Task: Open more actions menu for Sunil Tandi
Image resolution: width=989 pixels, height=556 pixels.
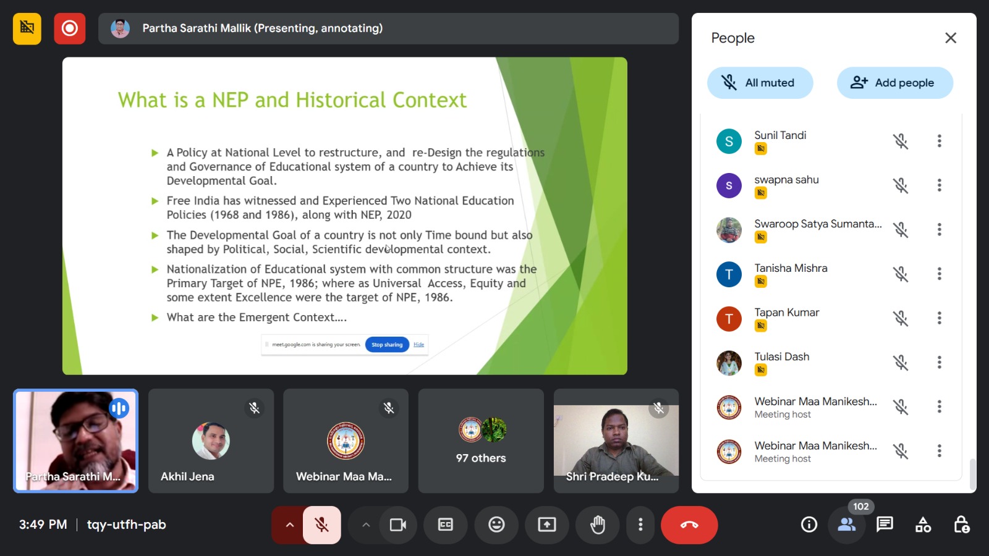Action: [x=939, y=141]
